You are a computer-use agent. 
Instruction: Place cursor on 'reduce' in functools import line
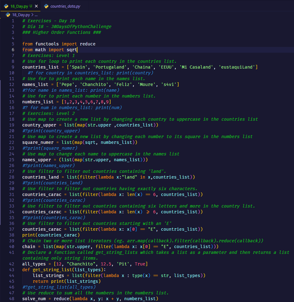87,44
